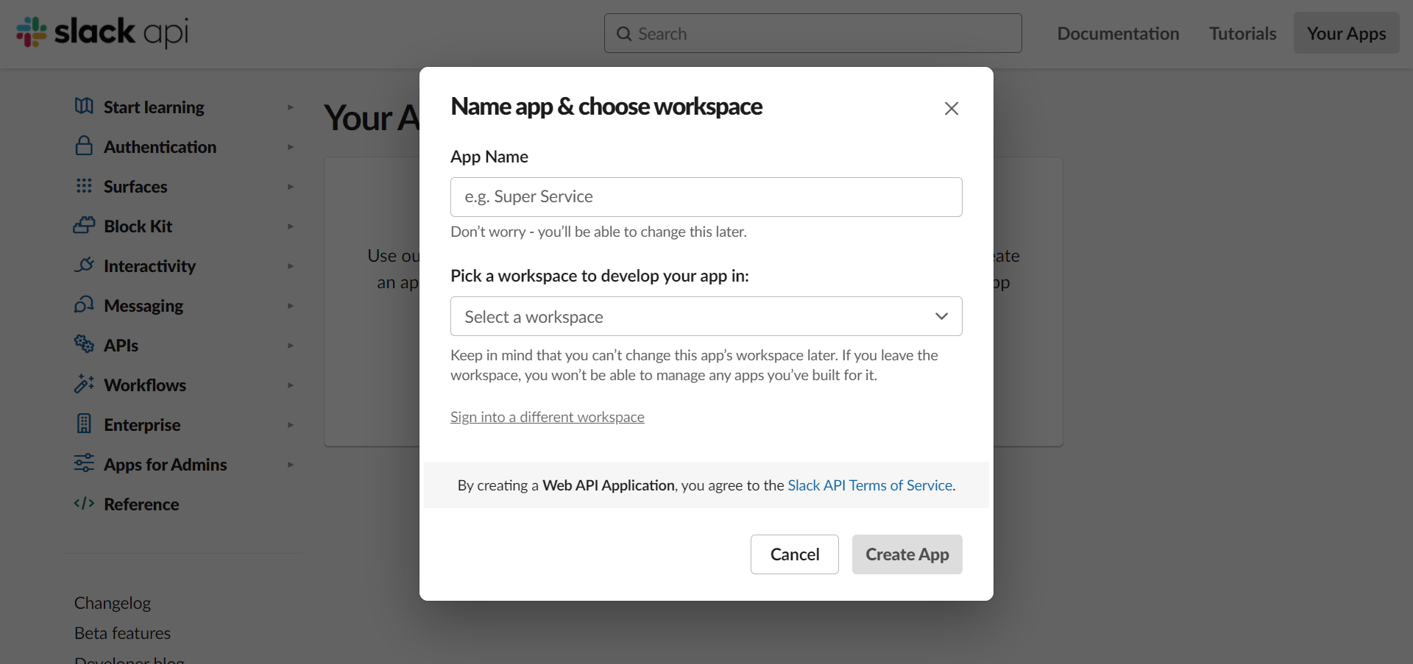Image resolution: width=1413 pixels, height=664 pixels.
Task: Close the Name app dialog
Action: (x=952, y=108)
